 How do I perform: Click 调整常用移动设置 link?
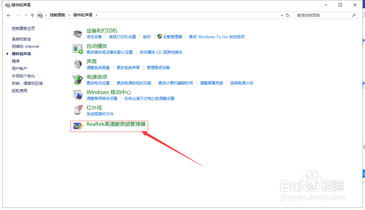pos(102,98)
